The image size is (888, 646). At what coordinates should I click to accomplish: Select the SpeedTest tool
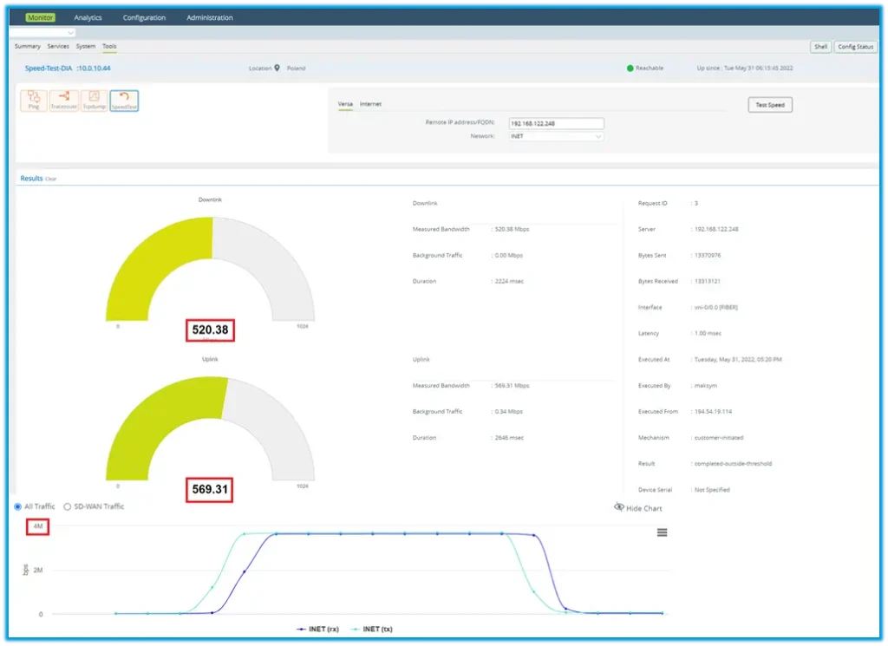click(x=124, y=101)
